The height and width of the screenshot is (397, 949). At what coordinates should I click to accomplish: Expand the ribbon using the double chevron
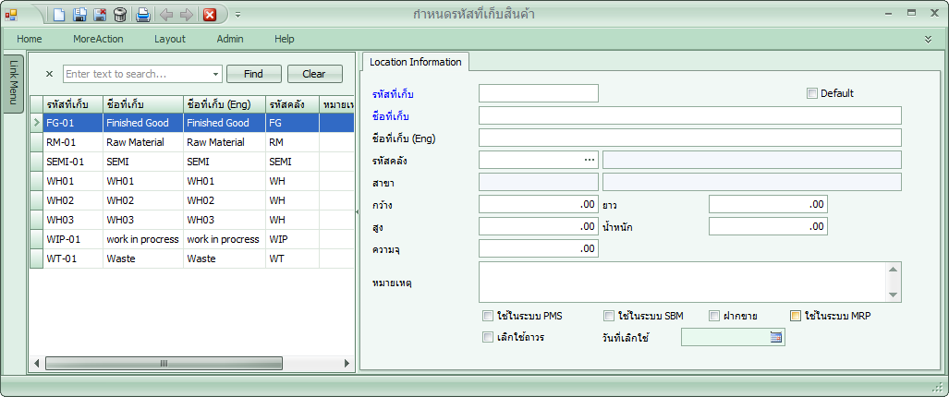pyautogui.click(x=928, y=39)
